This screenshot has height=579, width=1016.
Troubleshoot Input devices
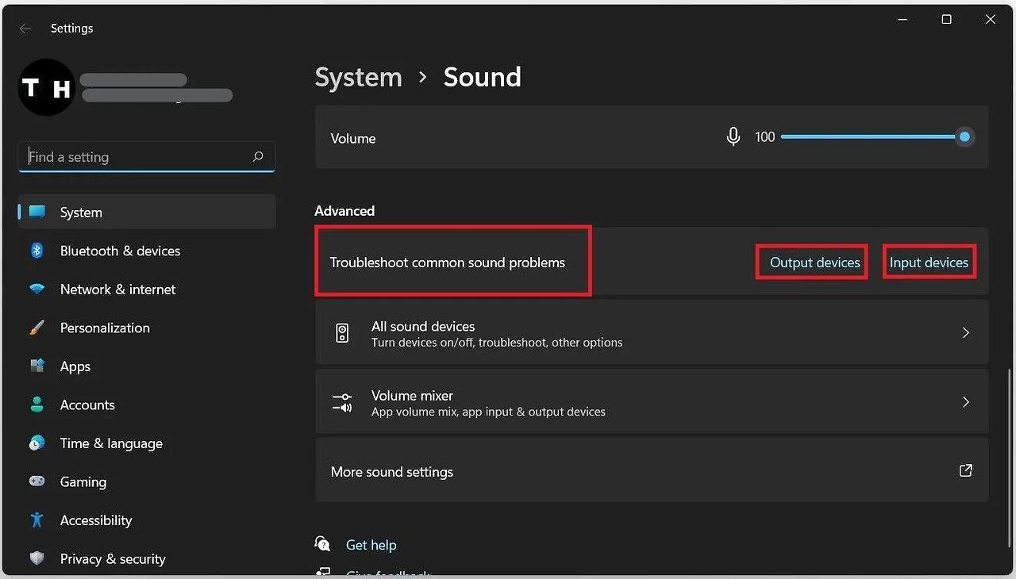(929, 263)
